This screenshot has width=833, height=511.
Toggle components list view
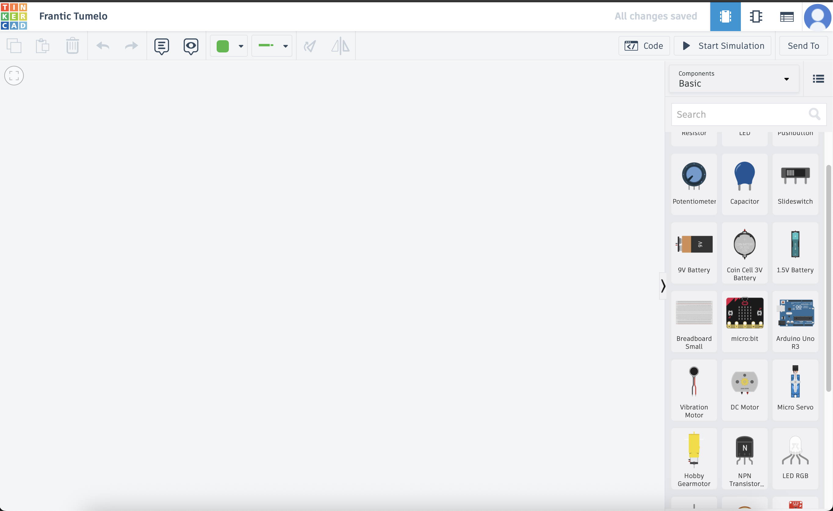(818, 79)
